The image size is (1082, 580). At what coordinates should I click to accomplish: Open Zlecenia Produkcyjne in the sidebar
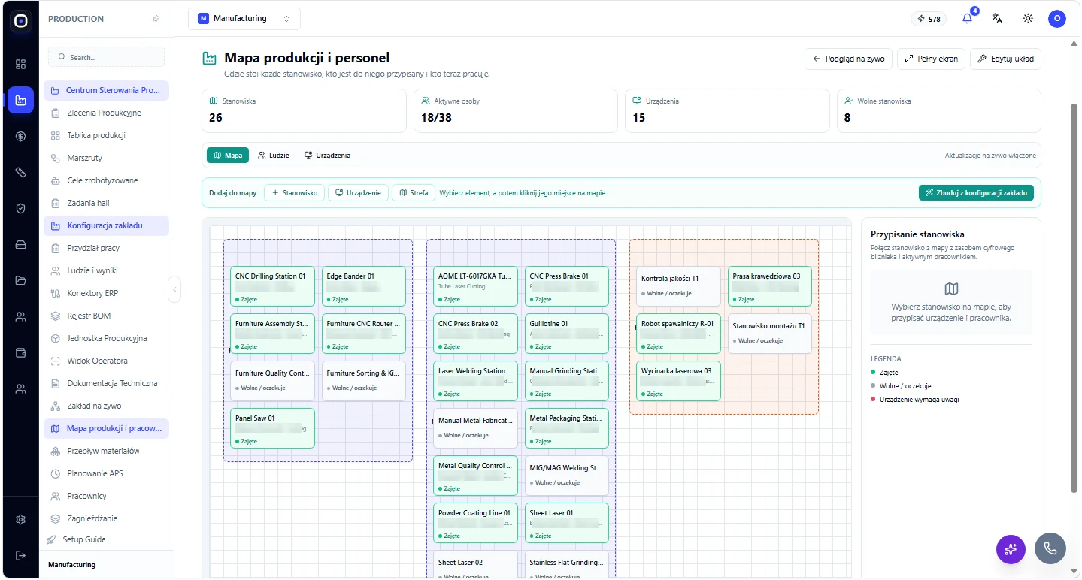point(106,113)
